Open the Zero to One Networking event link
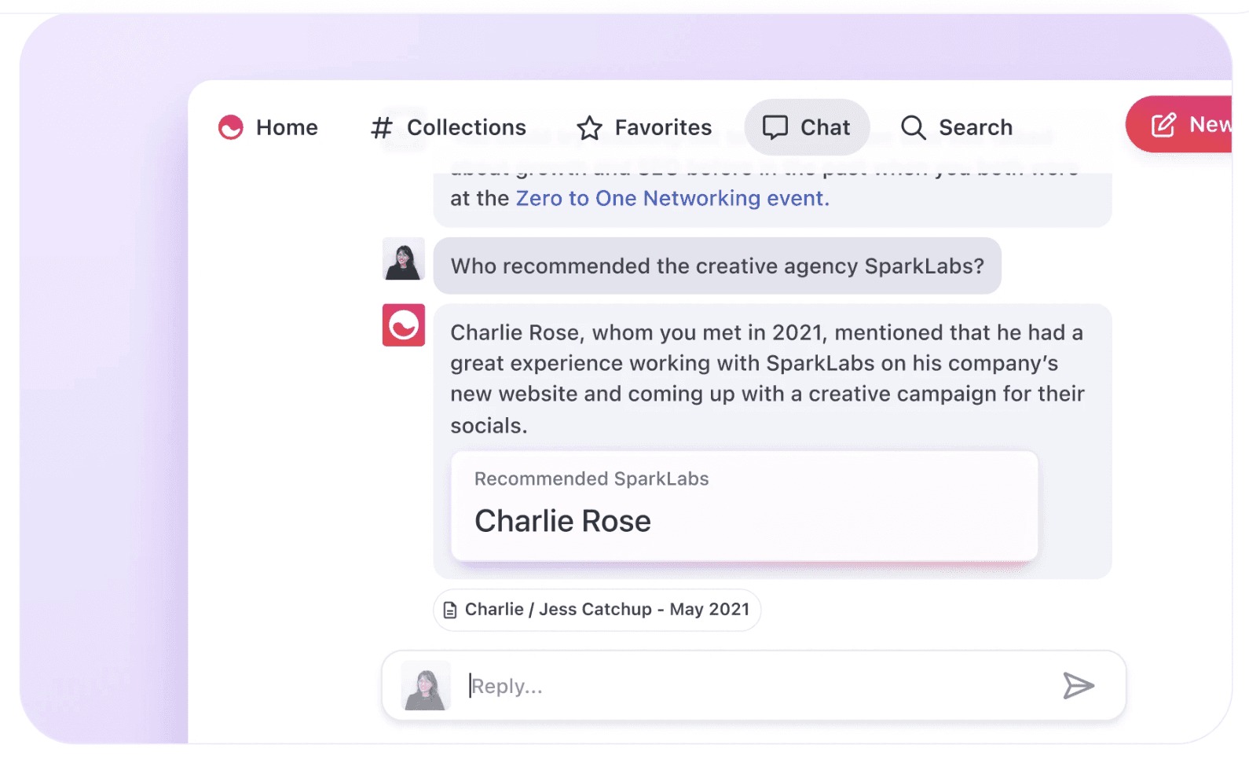The width and height of the screenshot is (1249, 759). click(x=672, y=199)
